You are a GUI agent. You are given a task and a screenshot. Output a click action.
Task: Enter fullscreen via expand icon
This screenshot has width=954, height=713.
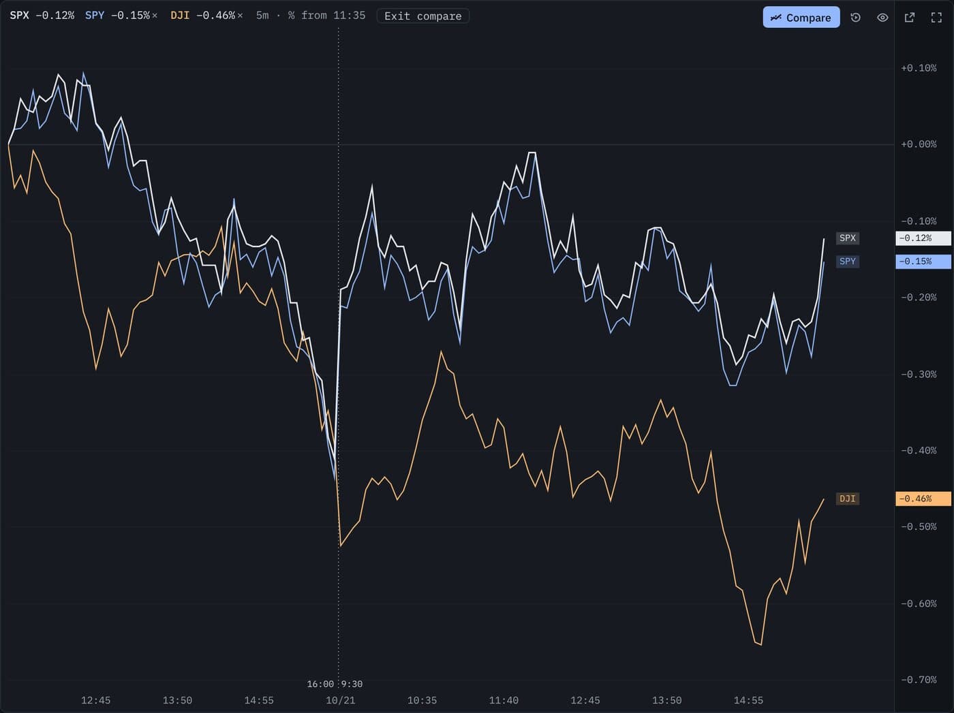(936, 18)
